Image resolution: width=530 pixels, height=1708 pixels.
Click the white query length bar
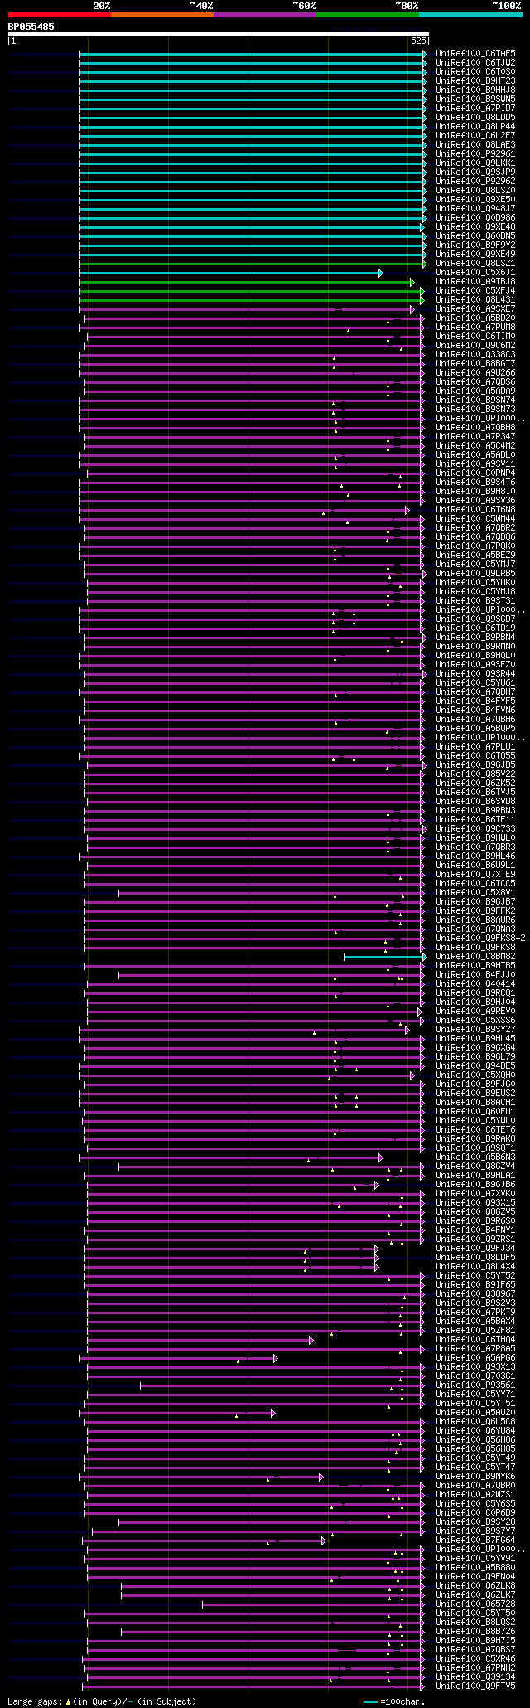(218, 34)
